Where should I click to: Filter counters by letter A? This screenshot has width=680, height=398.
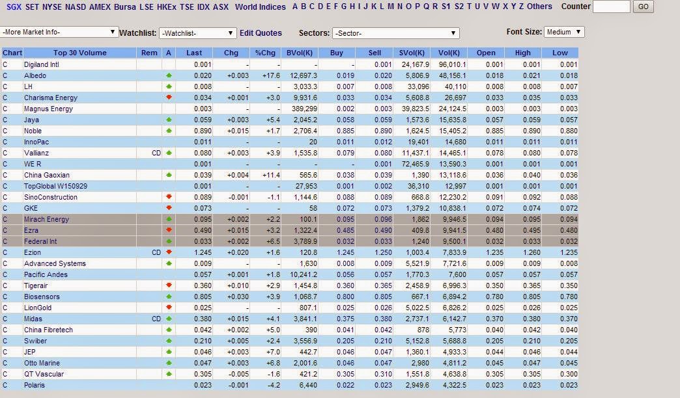(x=295, y=7)
